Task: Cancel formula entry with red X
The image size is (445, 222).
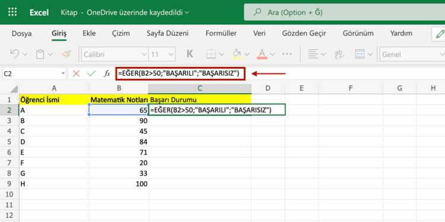Action: (x=76, y=73)
